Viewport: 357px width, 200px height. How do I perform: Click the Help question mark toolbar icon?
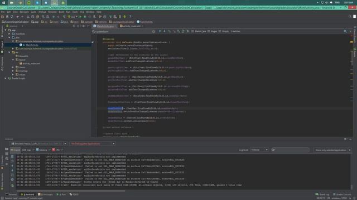(130, 17)
